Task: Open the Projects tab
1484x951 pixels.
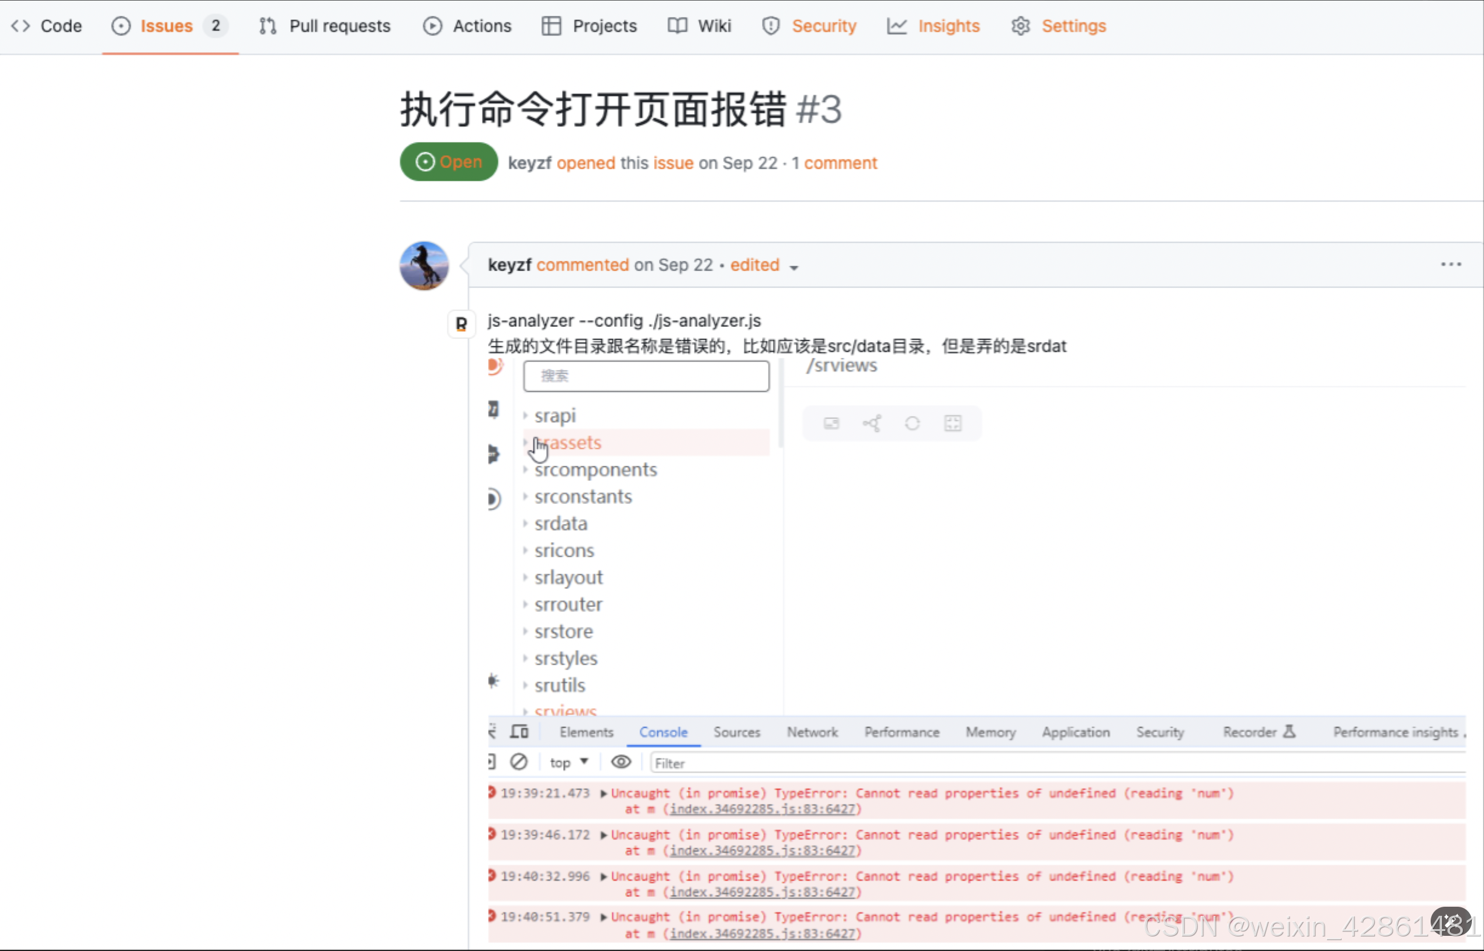Action: (x=589, y=26)
